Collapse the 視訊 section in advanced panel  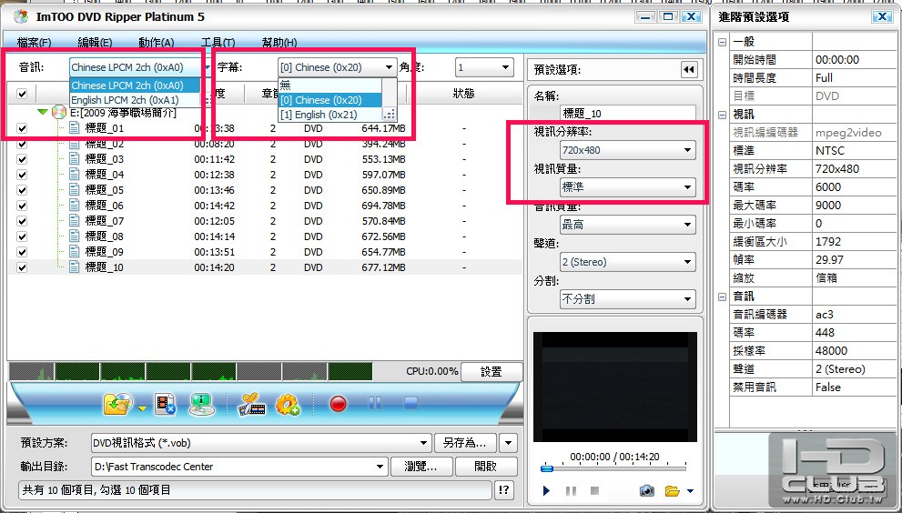pyautogui.click(x=722, y=115)
